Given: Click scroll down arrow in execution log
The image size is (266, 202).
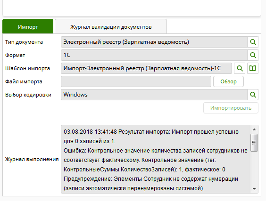Looking at the screenshot, I should point(254,189).
